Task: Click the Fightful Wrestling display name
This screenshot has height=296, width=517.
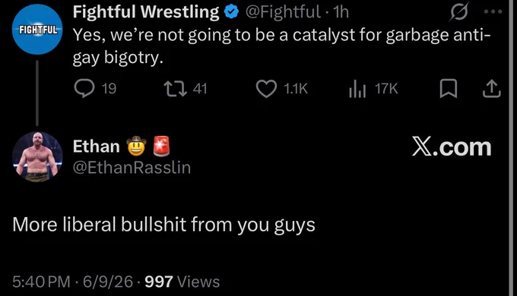Action: (146, 12)
